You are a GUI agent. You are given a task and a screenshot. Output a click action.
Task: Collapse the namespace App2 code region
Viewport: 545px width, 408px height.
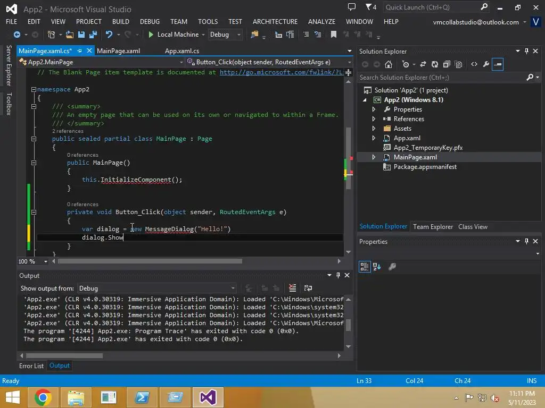coord(34,89)
